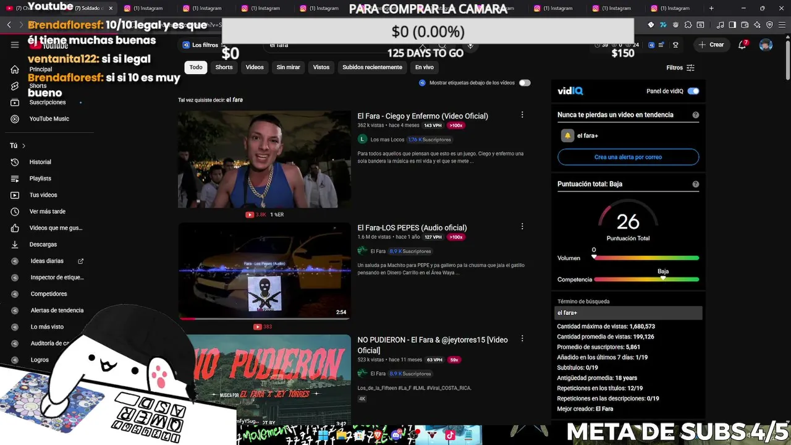Toggle the Panel de vidIQ switch
The width and height of the screenshot is (791, 445).
pyautogui.click(x=693, y=91)
